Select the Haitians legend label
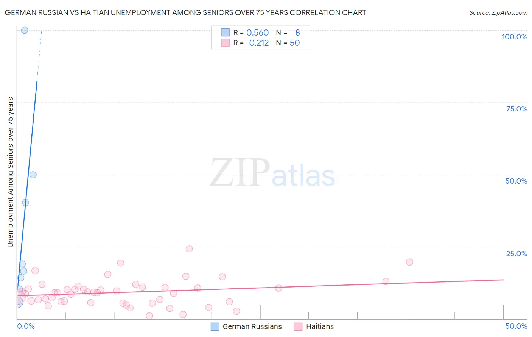The width and height of the screenshot is (532, 337). 320,326
